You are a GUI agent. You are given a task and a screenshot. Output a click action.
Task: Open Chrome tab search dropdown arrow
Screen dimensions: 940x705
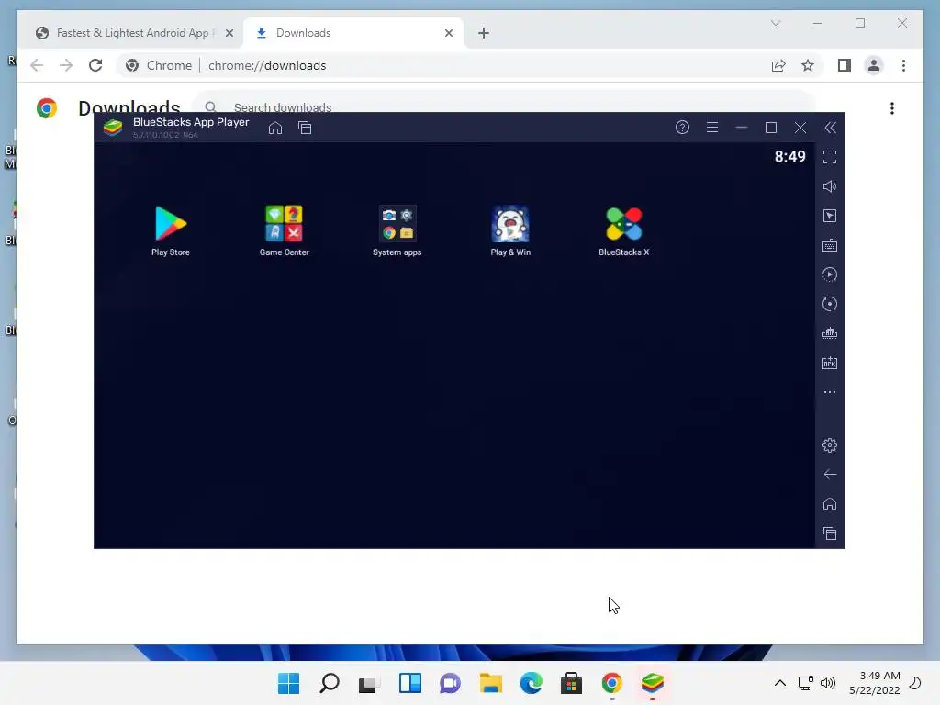[776, 23]
